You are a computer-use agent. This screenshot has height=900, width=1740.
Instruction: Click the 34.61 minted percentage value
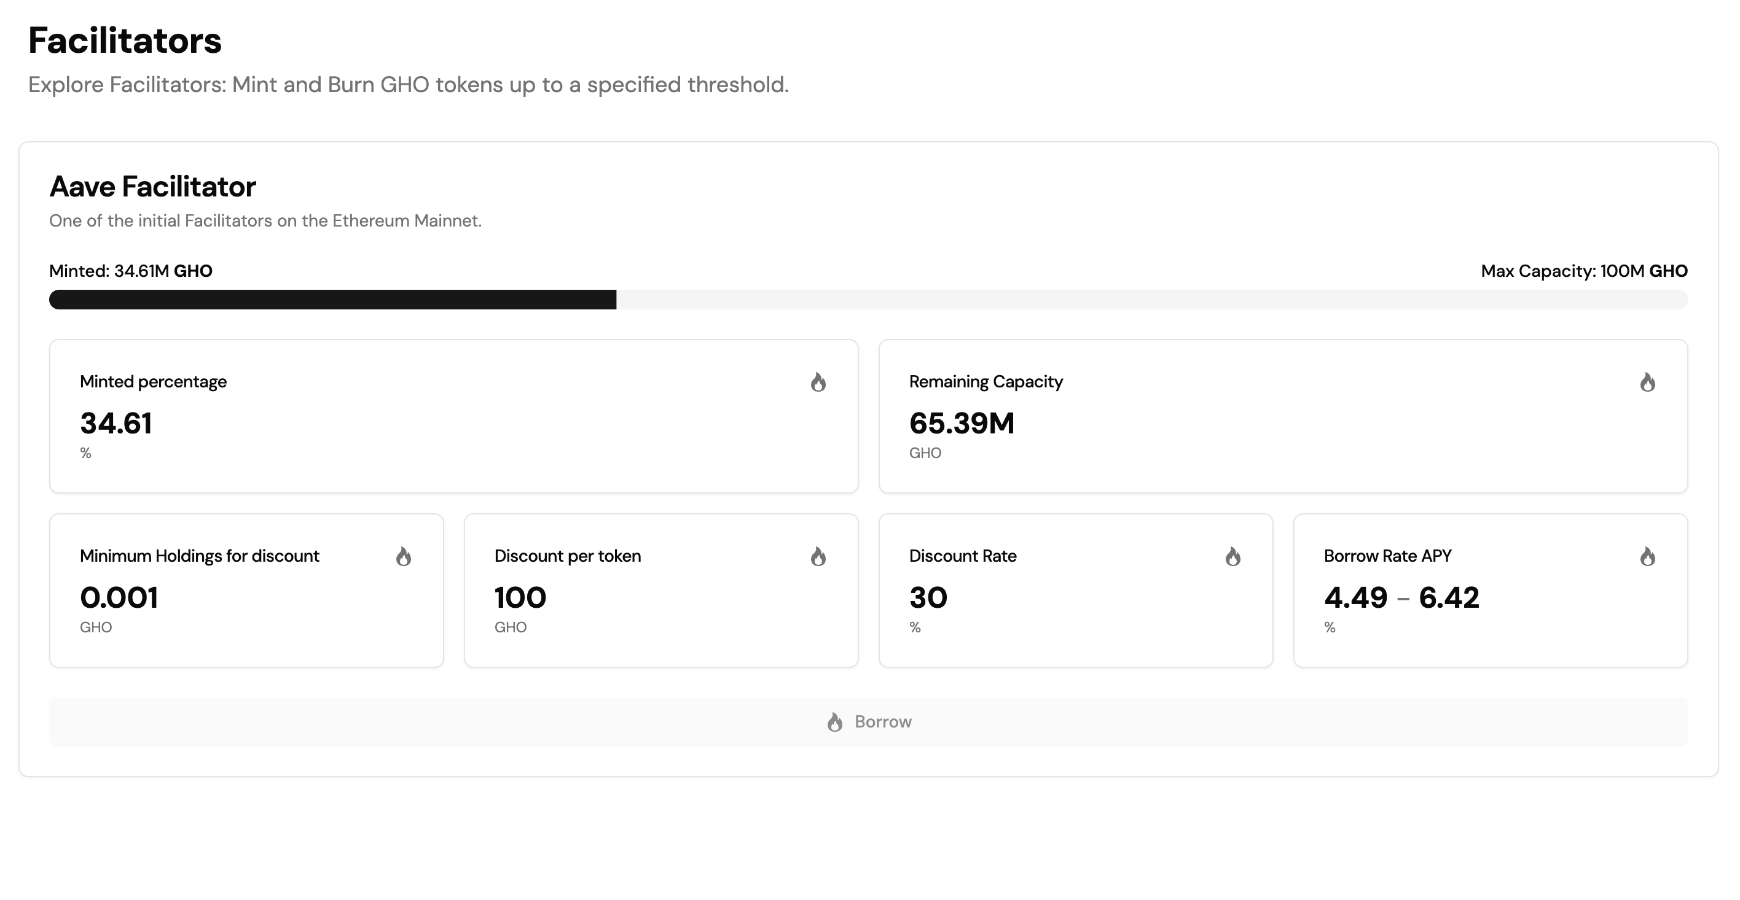click(x=116, y=424)
